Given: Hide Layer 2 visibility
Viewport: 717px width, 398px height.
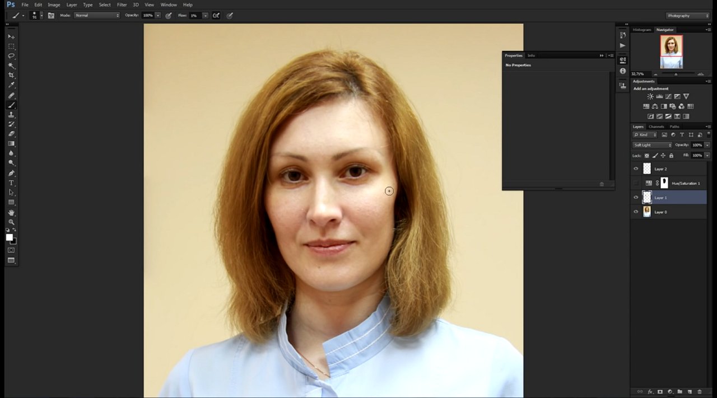Looking at the screenshot, I should (636, 168).
